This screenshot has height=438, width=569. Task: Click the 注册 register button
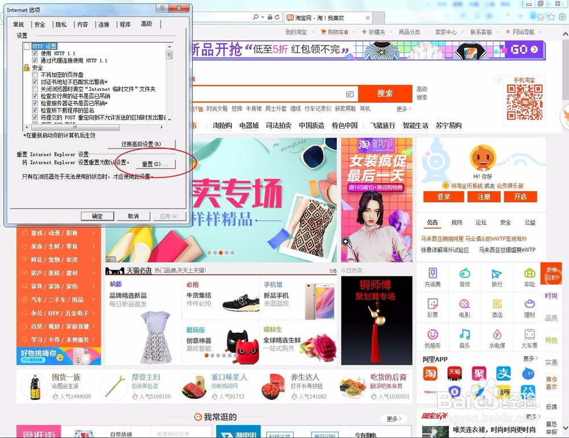point(484,197)
